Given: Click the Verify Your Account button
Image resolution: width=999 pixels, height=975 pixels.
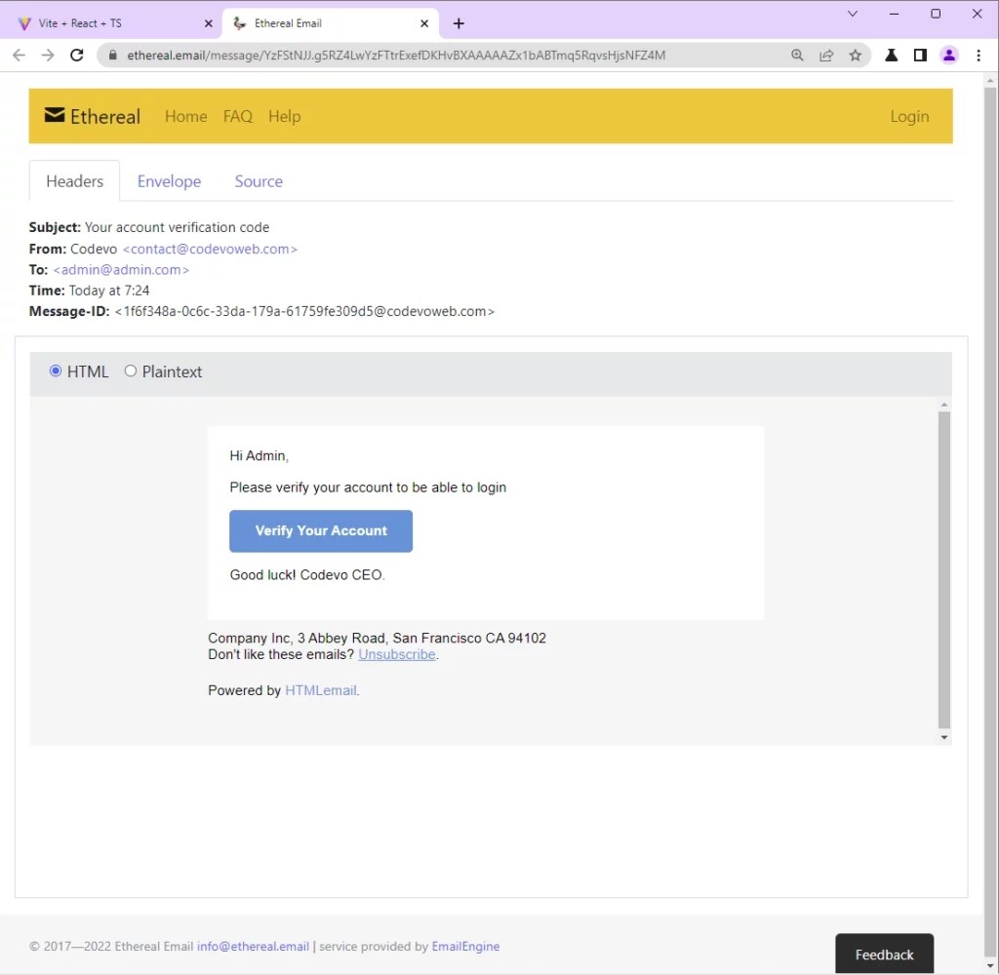Looking at the screenshot, I should [321, 530].
